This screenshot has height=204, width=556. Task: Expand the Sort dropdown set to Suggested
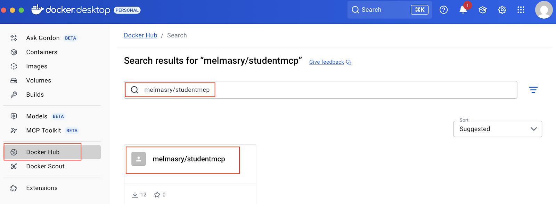pos(497,129)
